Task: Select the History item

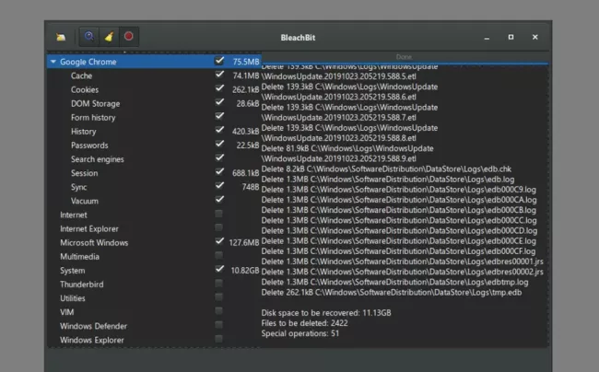Action: [x=84, y=132]
